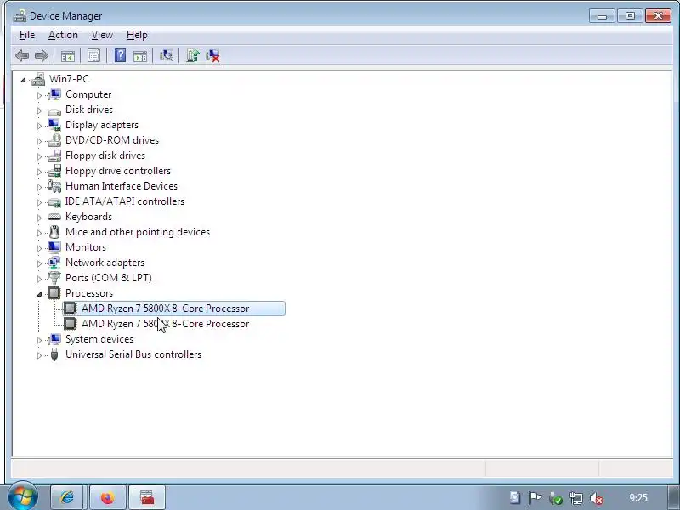Expand IDE ATA/ATAPI controllers category
This screenshot has height=510, width=680.
[x=39, y=202]
